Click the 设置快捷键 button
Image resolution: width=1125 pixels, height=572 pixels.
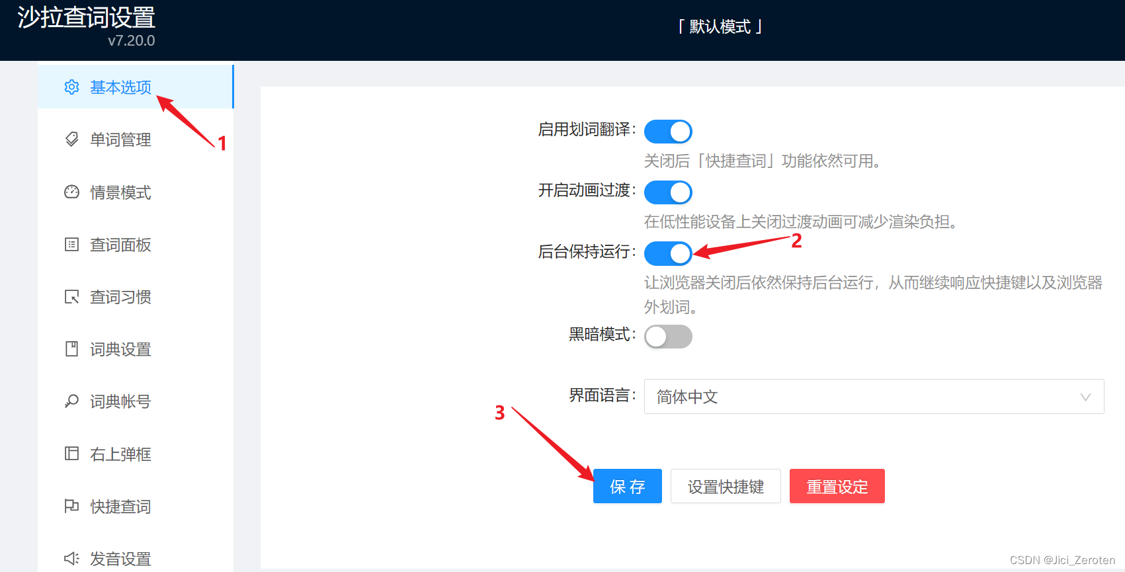(x=726, y=486)
